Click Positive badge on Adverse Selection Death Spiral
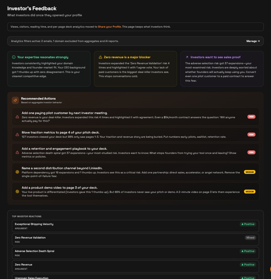Screen dimensions: 271x279 (248, 251)
